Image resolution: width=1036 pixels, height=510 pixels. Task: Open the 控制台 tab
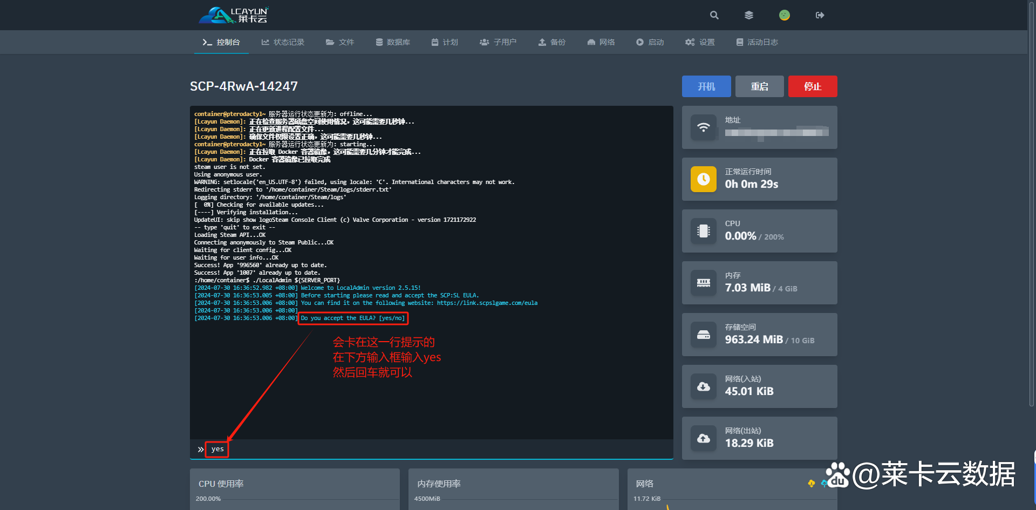(x=221, y=42)
